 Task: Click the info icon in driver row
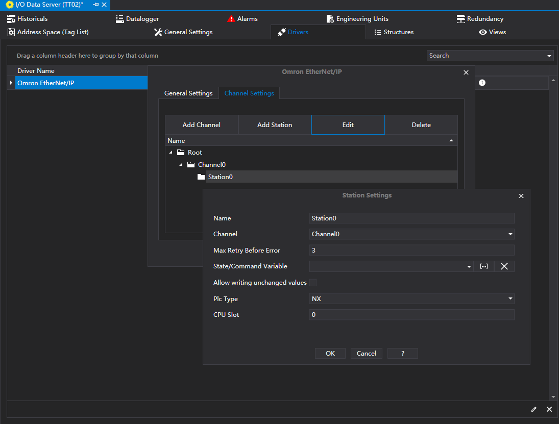point(482,83)
